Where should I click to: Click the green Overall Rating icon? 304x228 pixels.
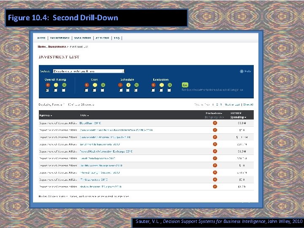tap(64, 85)
